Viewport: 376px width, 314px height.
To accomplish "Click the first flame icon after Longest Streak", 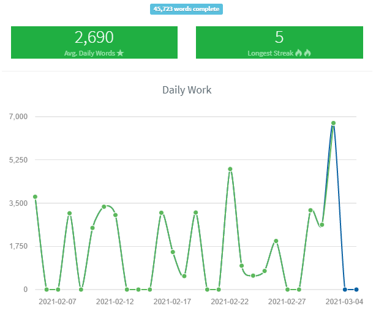I will point(298,53).
